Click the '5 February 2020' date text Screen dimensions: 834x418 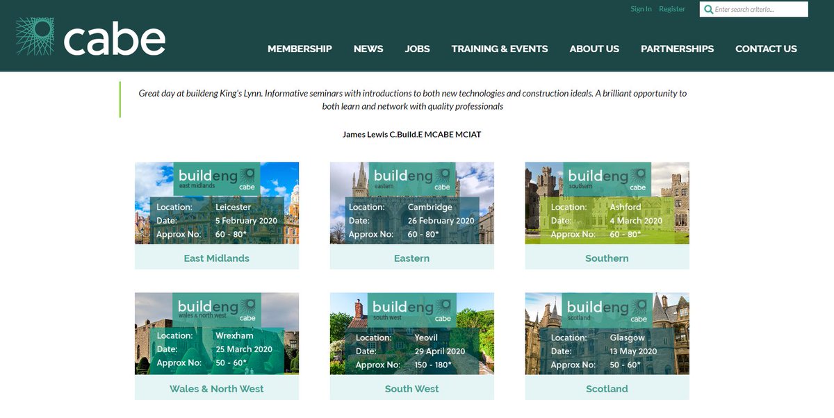coord(246,221)
